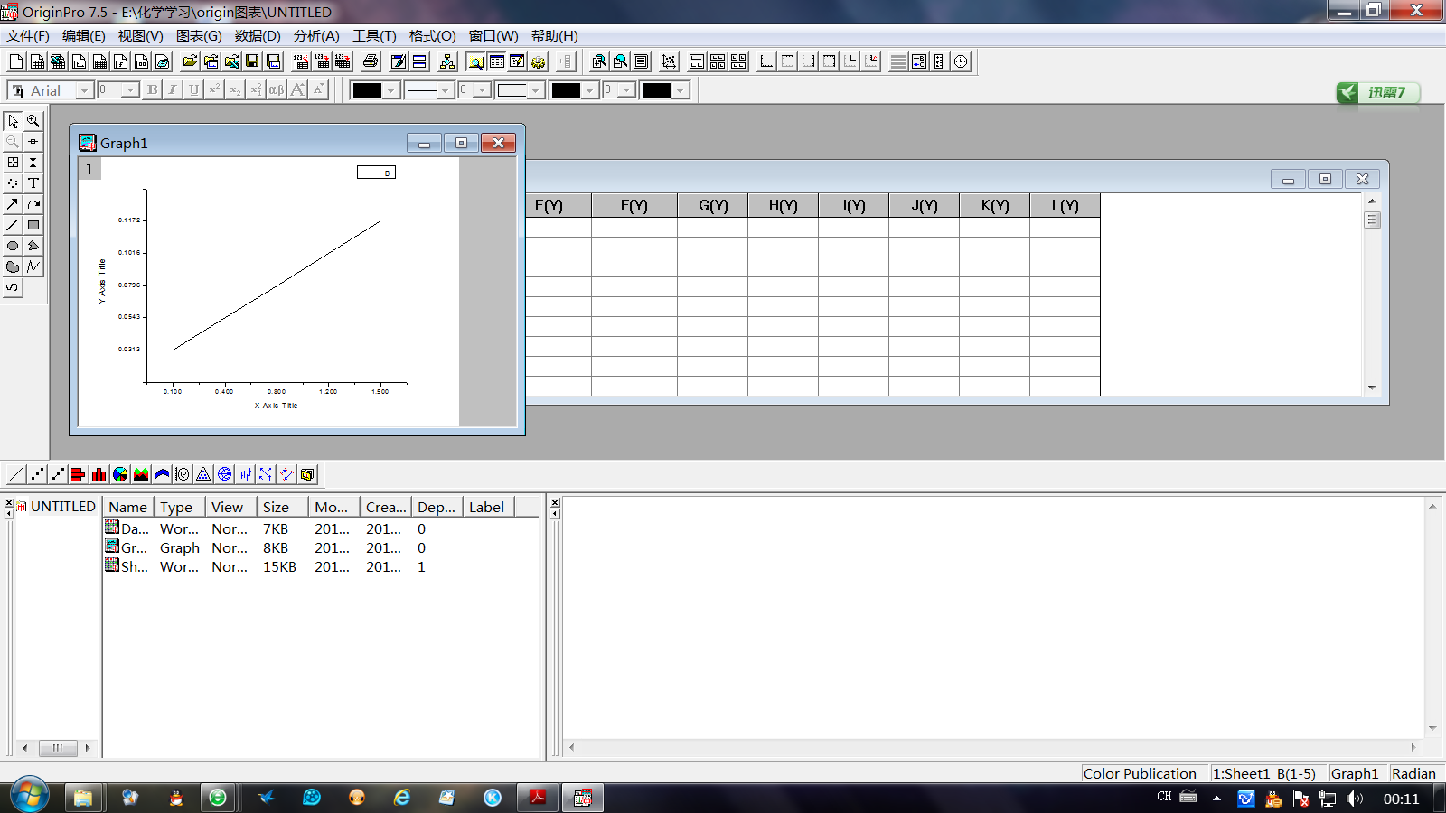Click the Scatter plot icon
This screenshot has height=813, width=1446.
37,474
